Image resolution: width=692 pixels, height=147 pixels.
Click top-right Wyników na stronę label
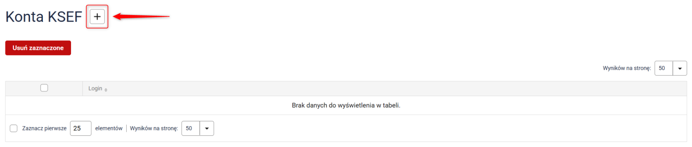click(x=627, y=68)
